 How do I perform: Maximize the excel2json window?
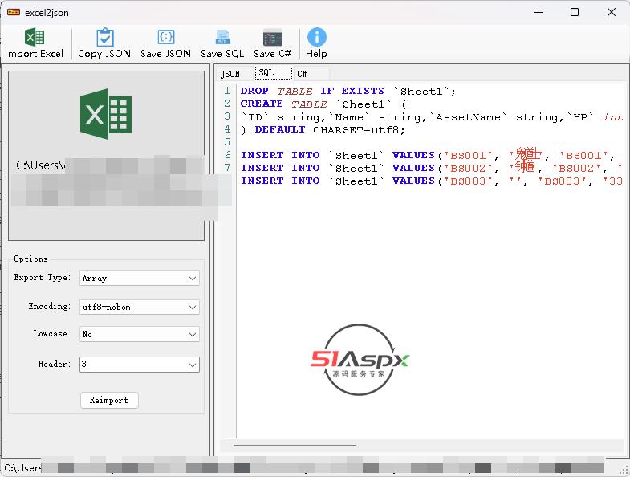click(x=575, y=12)
